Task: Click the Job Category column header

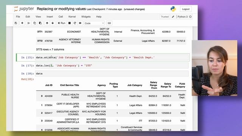Action: pyautogui.click(x=135, y=85)
